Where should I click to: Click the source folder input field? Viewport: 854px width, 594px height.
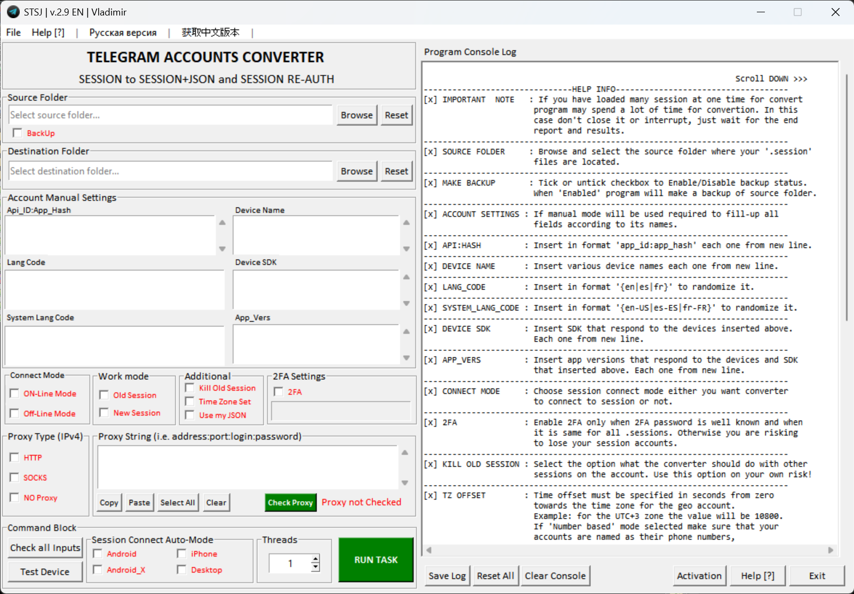(x=170, y=115)
